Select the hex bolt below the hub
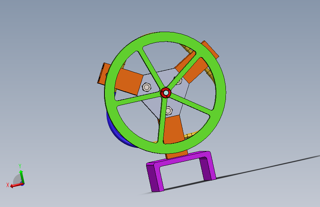320x207 pixels. pos(168,110)
